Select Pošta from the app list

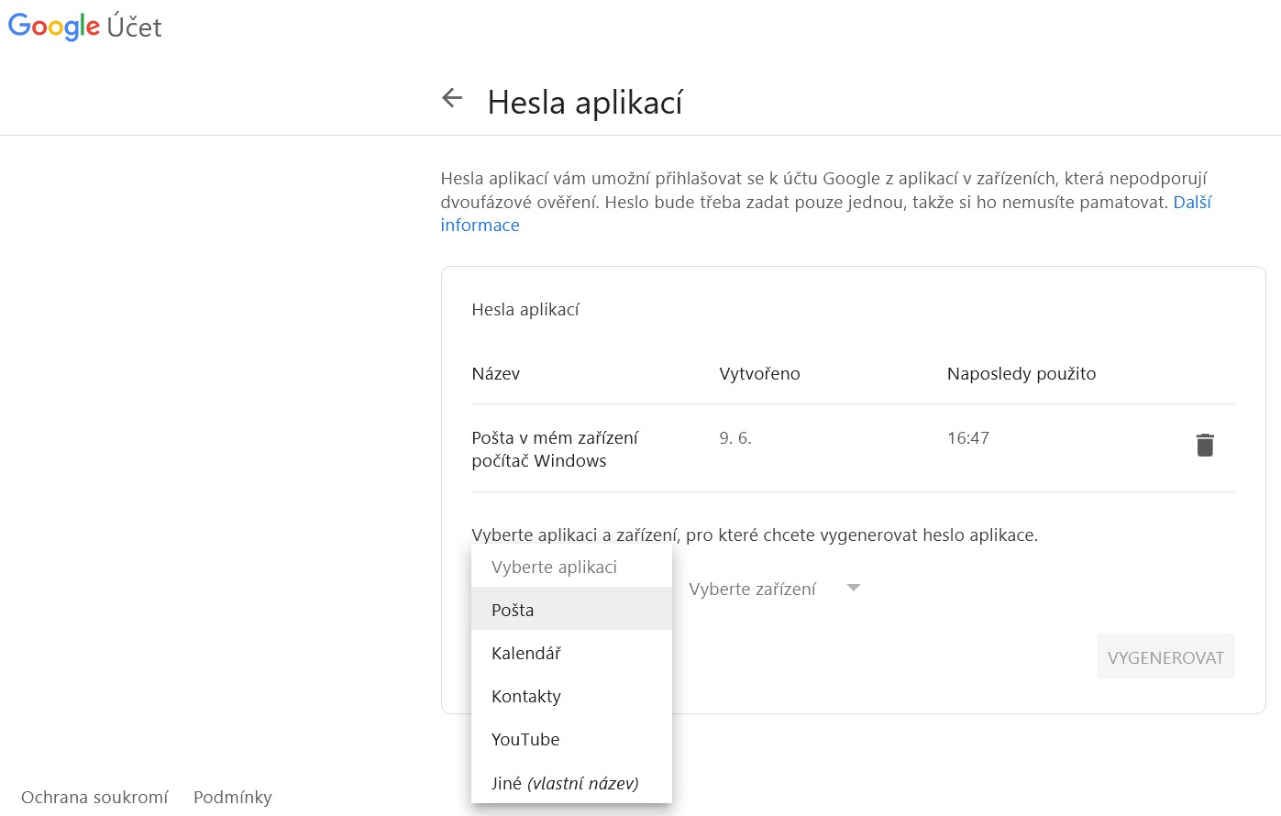(513, 610)
